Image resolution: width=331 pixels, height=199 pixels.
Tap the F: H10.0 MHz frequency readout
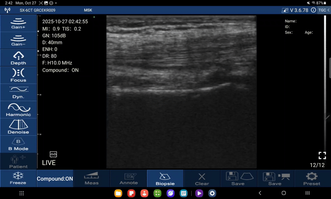(x=57, y=63)
